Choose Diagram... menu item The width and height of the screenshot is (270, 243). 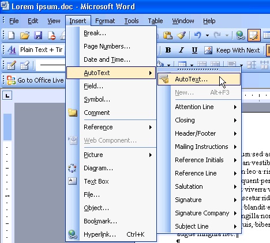click(x=111, y=169)
